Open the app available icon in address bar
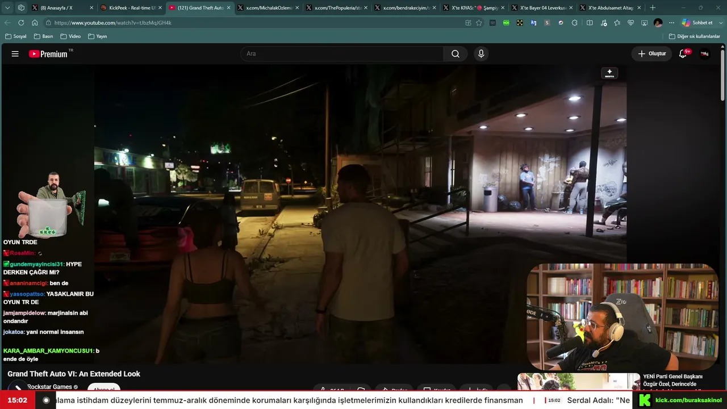This screenshot has height=409, width=727. (468, 23)
